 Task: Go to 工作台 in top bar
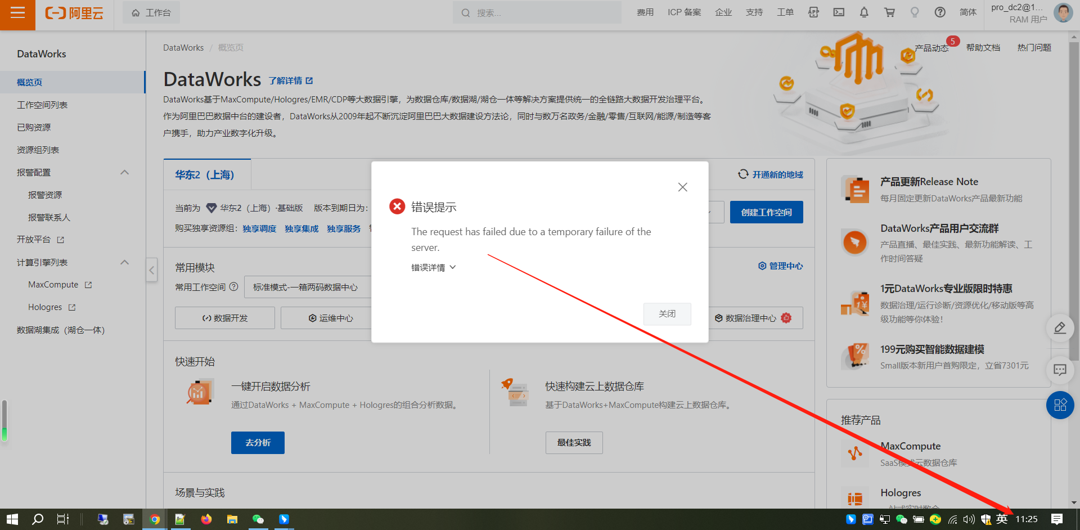[x=151, y=12]
